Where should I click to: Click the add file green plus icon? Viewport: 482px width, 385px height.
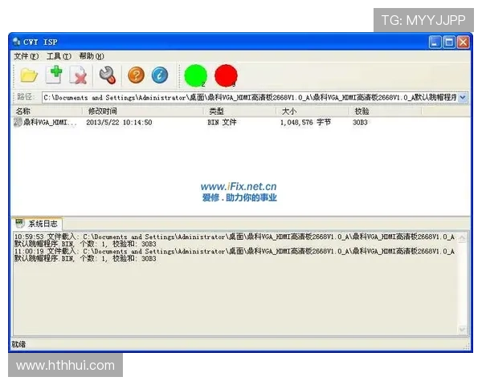click(x=55, y=75)
